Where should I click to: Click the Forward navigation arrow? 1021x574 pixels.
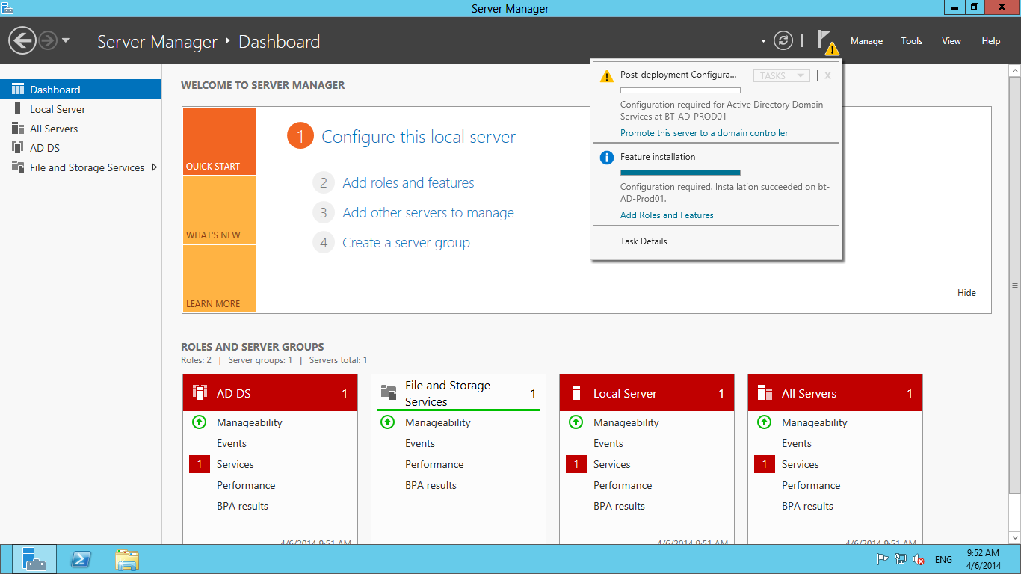tap(48, 40)
